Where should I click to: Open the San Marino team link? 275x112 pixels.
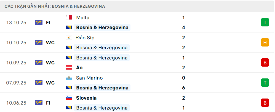(89, 78)
